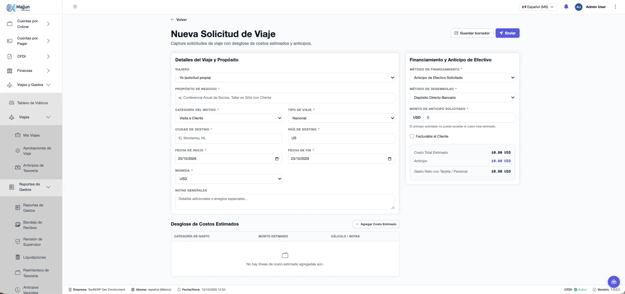Click the Admin User AU avatar
625x294 pixels.
(x=579, y=7)
